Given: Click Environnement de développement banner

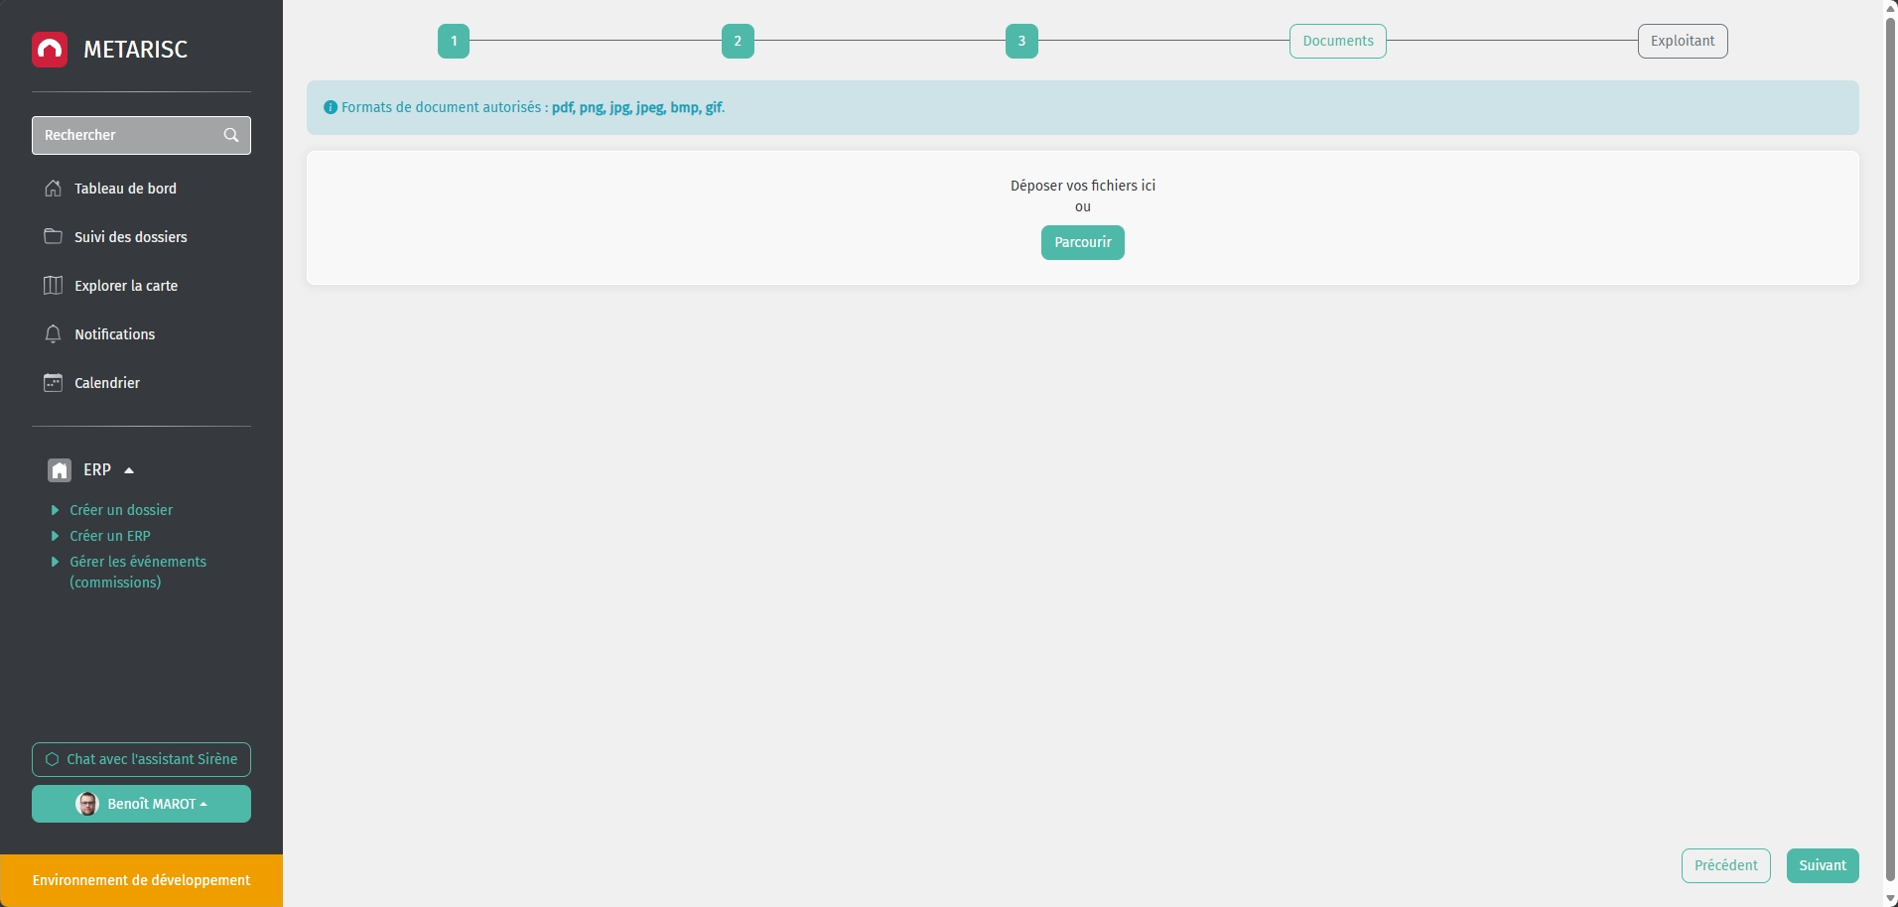Looking at the screenshot, I should click(x=141, y=881).
